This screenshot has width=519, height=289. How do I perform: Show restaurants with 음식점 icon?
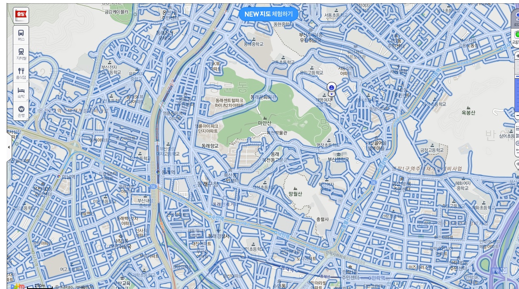click(21, 74)
